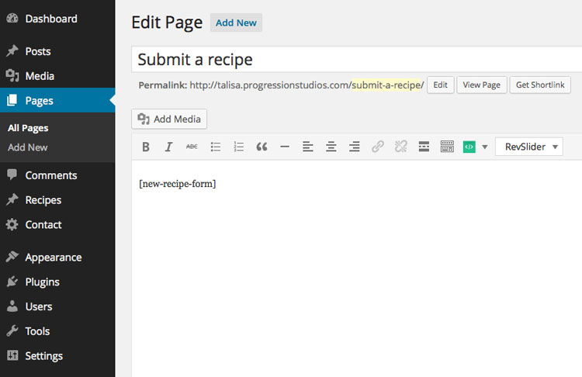Click Add Media button
Viewport: 582px width, 377px height.
(169, 119)
